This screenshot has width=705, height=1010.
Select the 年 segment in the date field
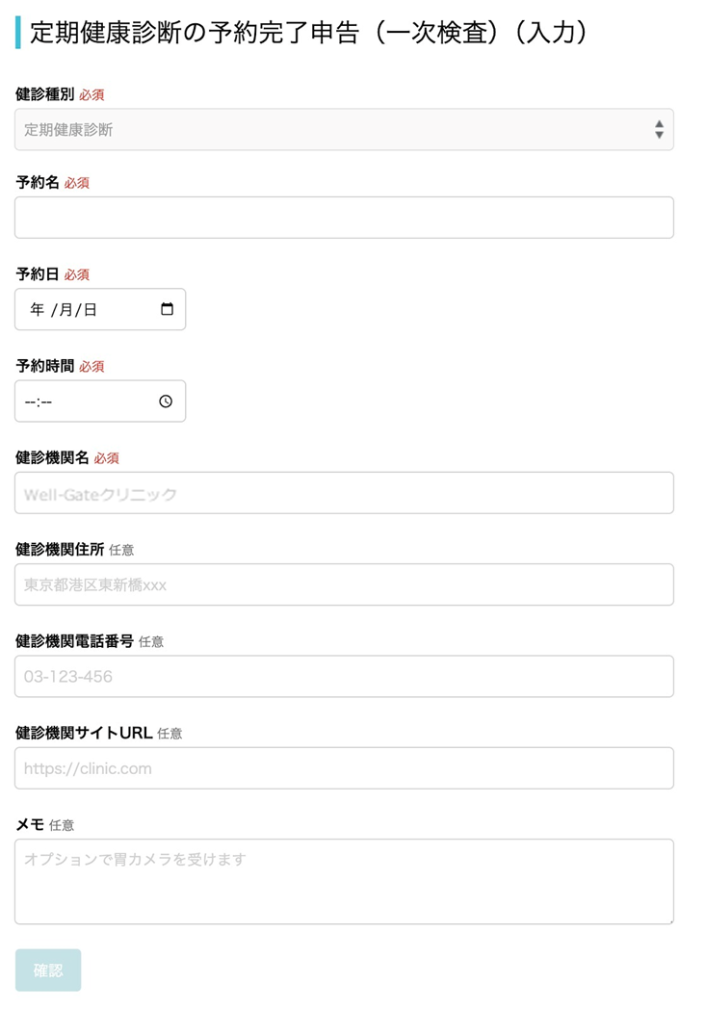[x=37, y=310]
